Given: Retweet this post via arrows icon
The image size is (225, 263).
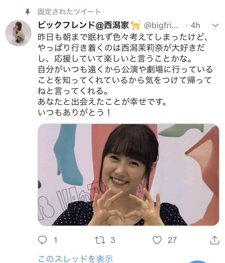Looking at the screenshot, I should 100,240.
